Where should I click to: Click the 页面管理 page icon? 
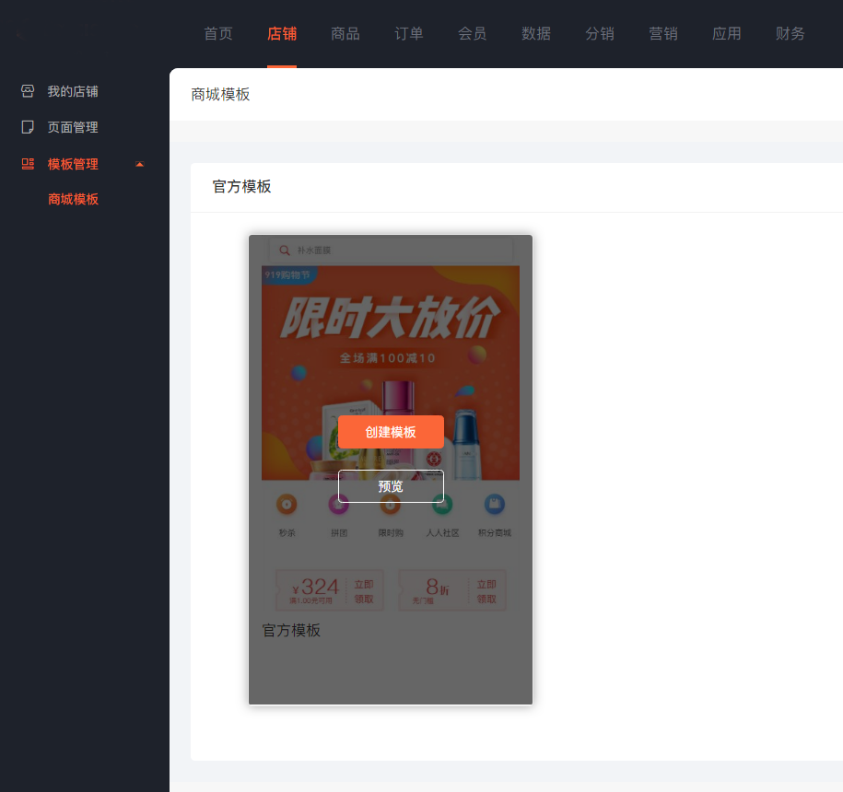[x=28, y=127]
